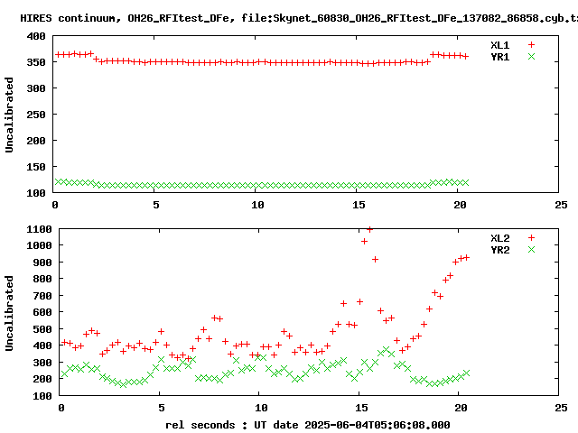Click the red plus marker beside XL2
This screenshot has height=433, width=578.
(x=532, y=238)
